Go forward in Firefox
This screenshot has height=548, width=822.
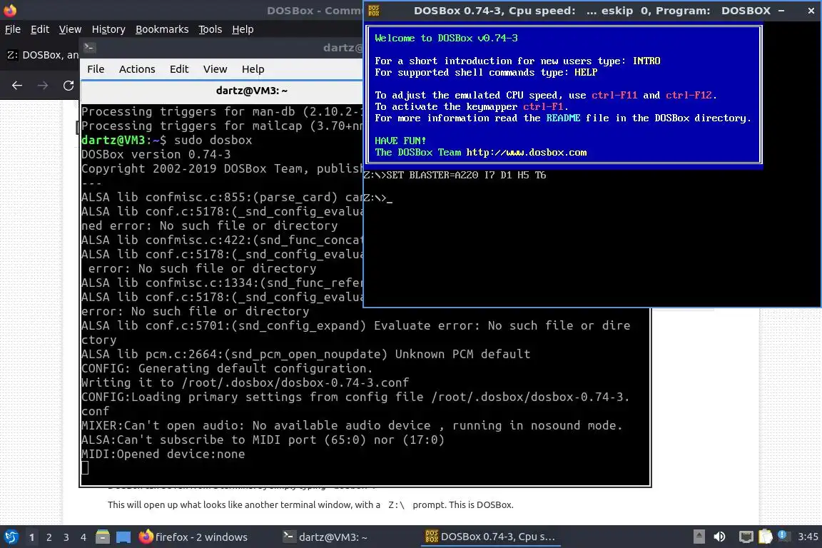43,86
